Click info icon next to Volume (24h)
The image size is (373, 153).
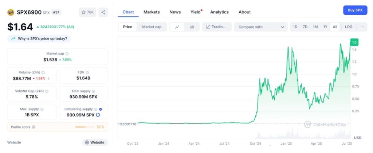[43, 73]
